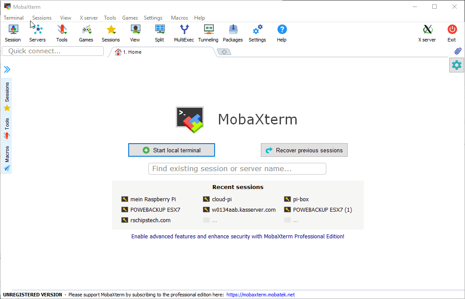The width and height of the screenshot is (465, 299).
Task: Open the mobaxterm.mobatek.net link
Action: tap(261, 295)
